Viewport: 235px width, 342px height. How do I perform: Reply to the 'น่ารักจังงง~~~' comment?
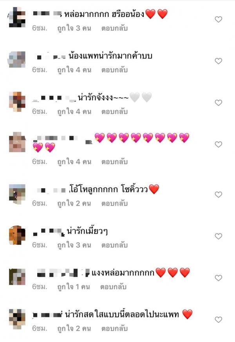pos(114,112)
